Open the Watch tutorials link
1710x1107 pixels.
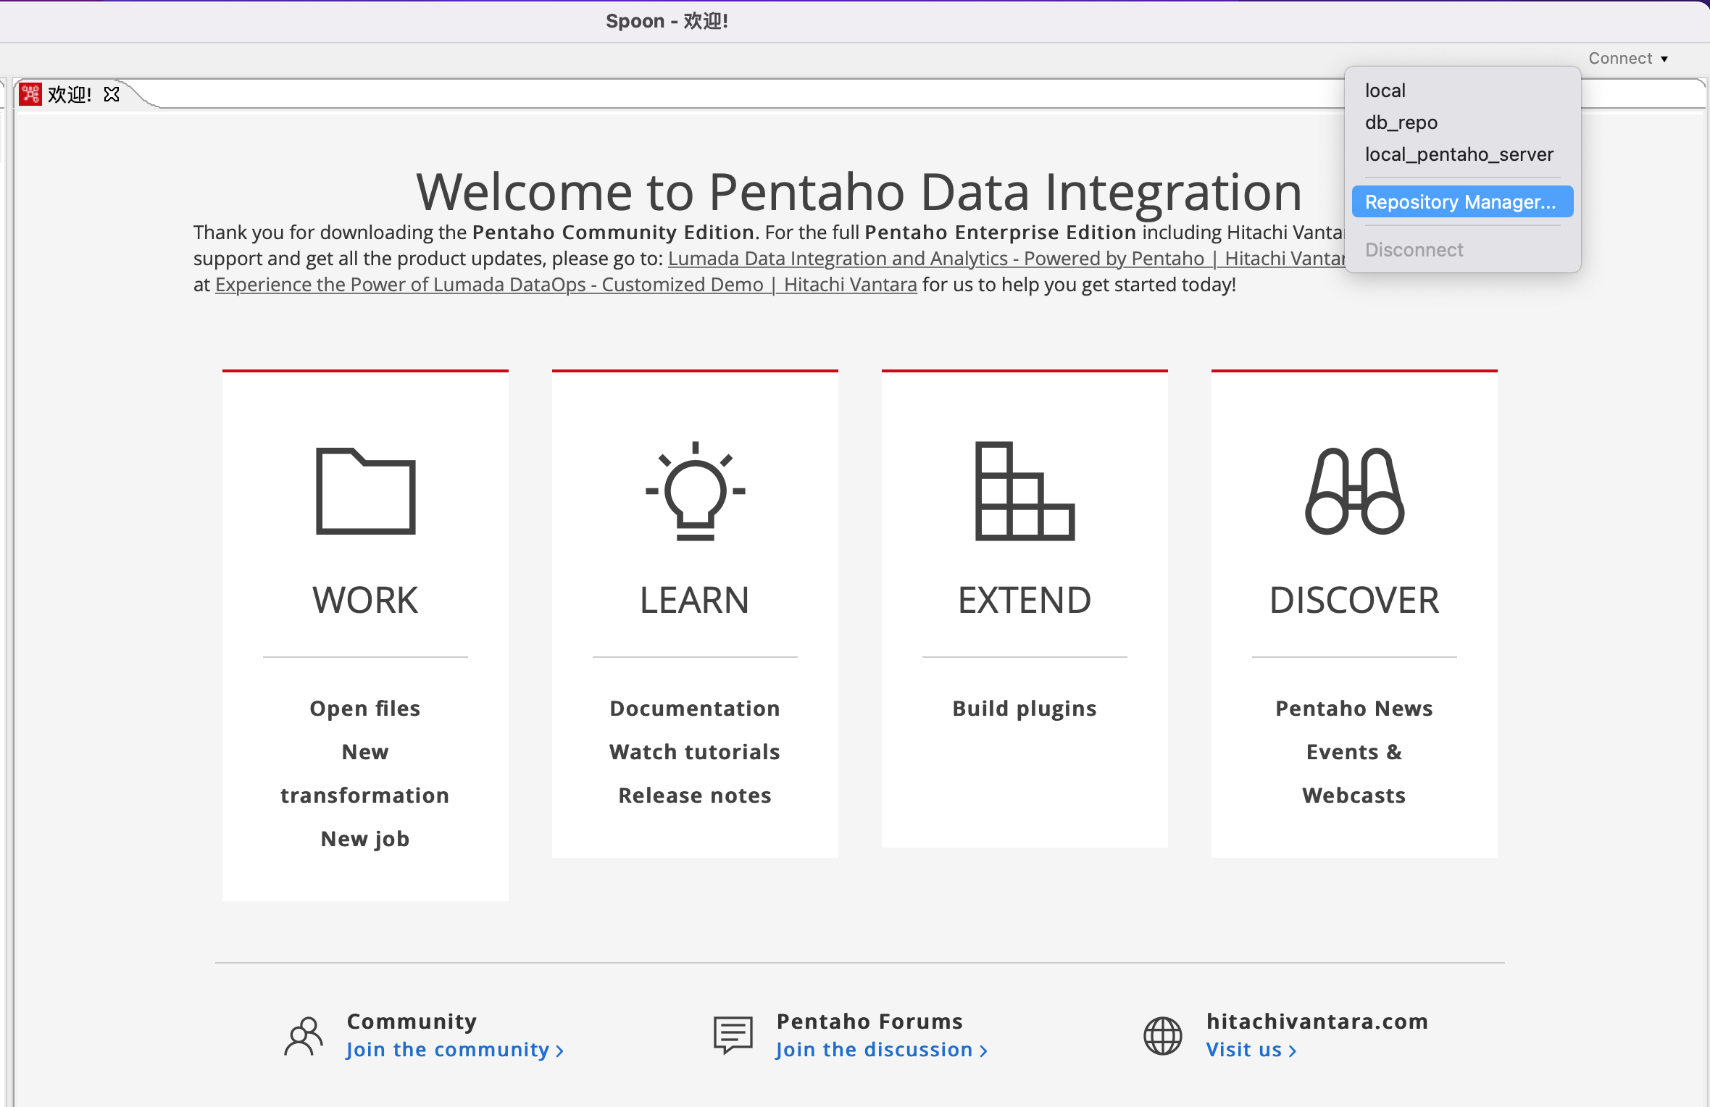[x=694, y=752]
